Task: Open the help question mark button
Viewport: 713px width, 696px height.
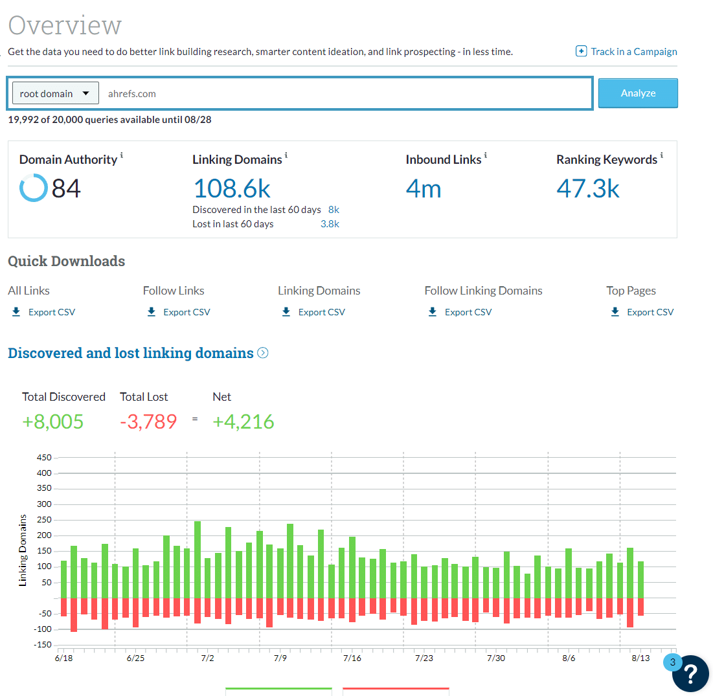Action: click(690, 673)
